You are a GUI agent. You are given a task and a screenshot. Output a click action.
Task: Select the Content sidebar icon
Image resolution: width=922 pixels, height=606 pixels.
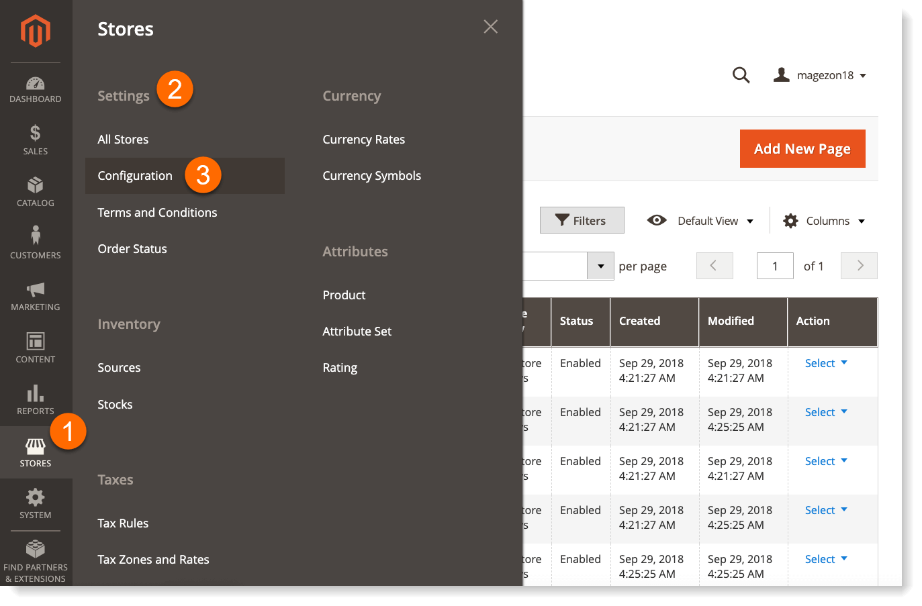click(35, 348)
